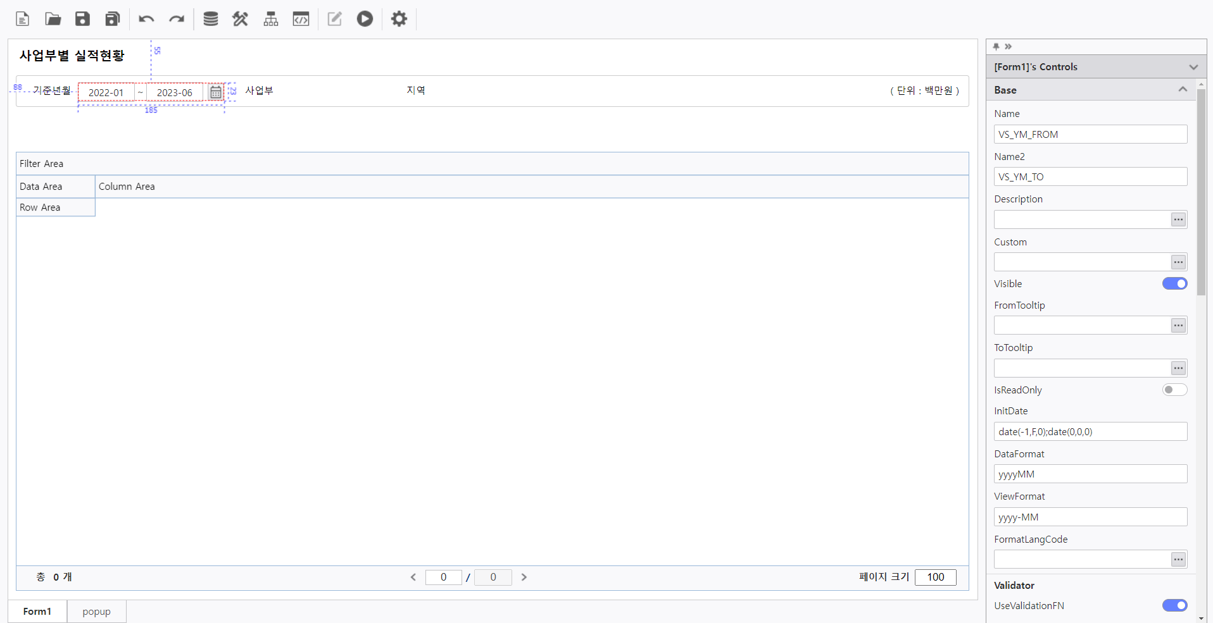Toggle the Visible switch off
Image resolution: width=1213 pixels, height=623 pixels.
pyautogui.click(x=1174, y=283)
